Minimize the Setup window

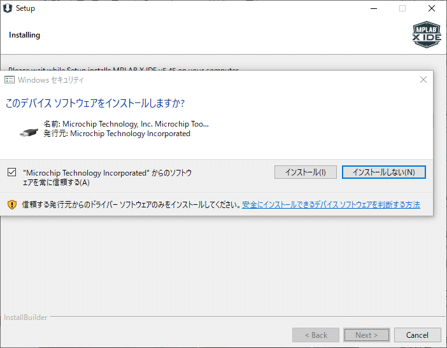(374, 8)
